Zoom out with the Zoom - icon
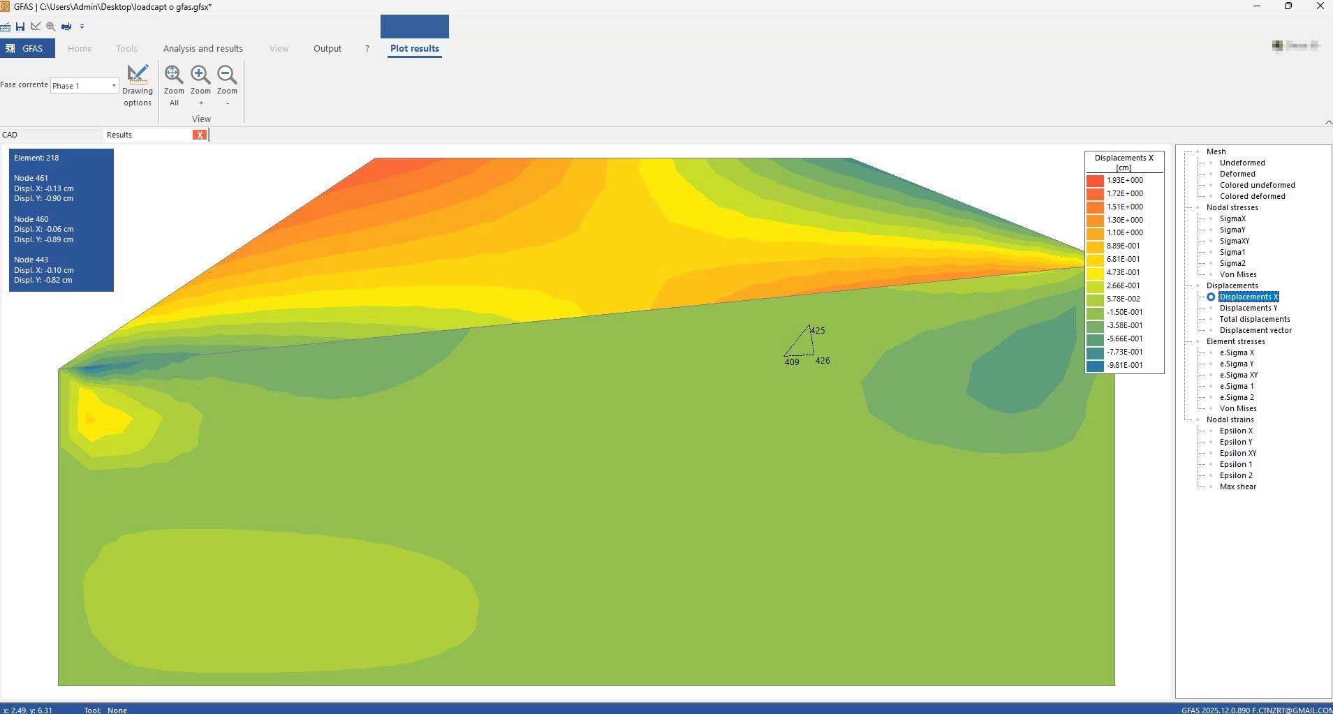The height and width of the screenshot is (714, 1333). click(x=227, y=85)
